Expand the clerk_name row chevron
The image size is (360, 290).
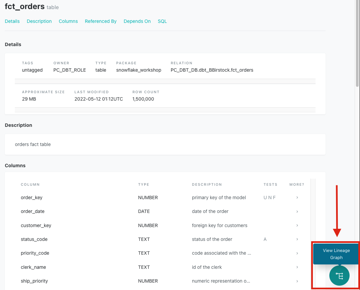[297, 267]
